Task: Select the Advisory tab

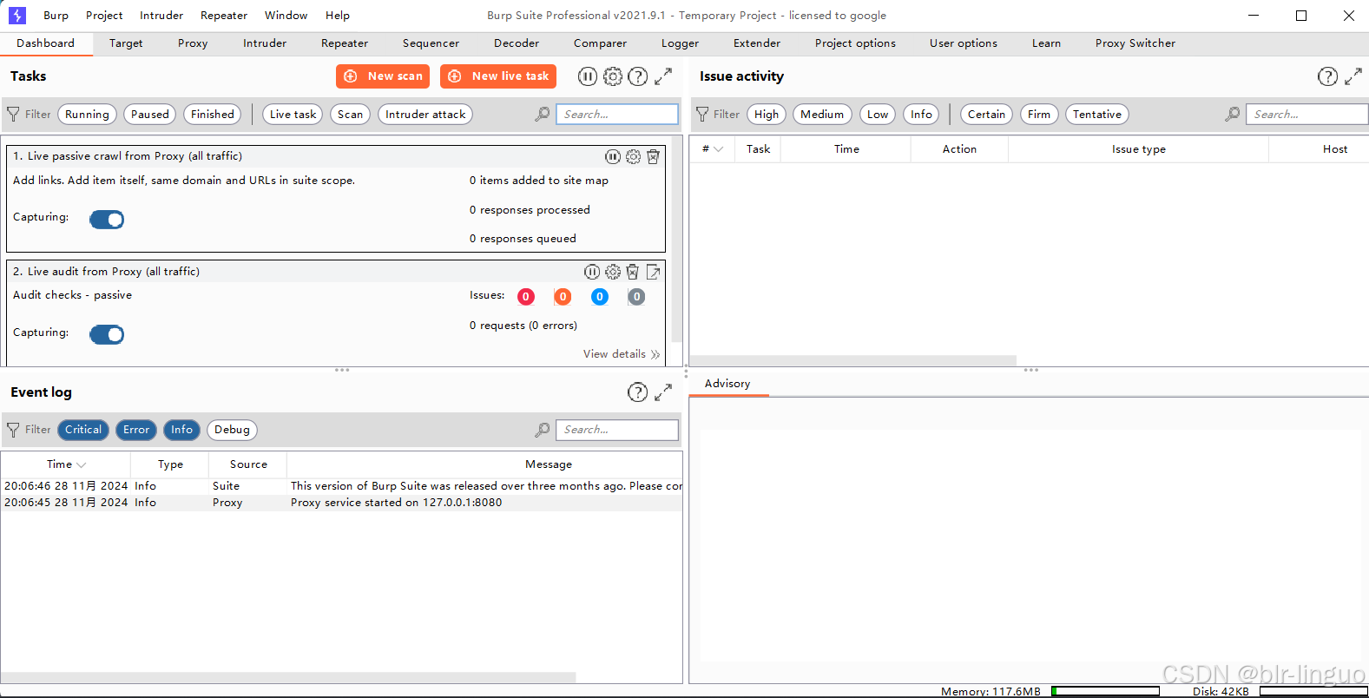Action: coord(727,384)
